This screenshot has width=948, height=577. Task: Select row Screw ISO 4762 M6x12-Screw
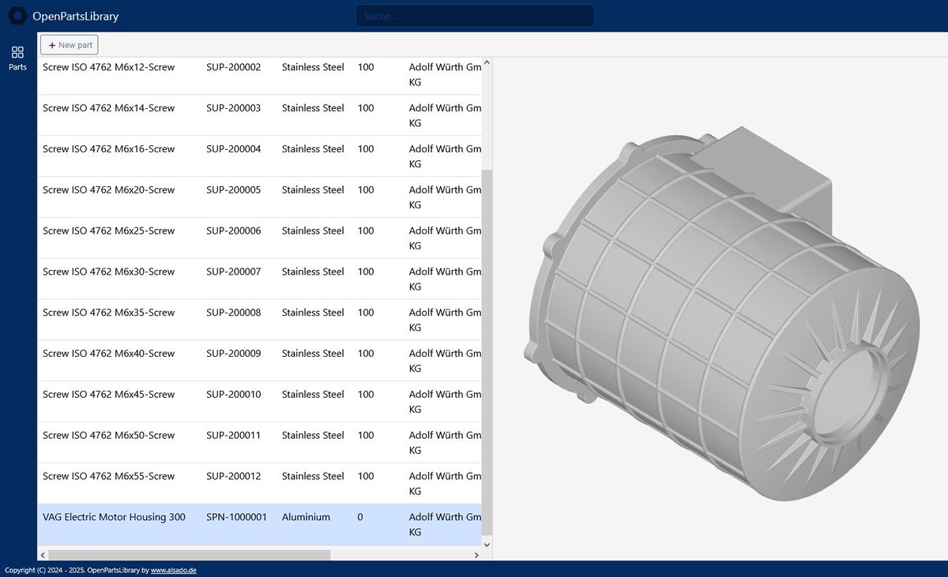pos(259,74)
